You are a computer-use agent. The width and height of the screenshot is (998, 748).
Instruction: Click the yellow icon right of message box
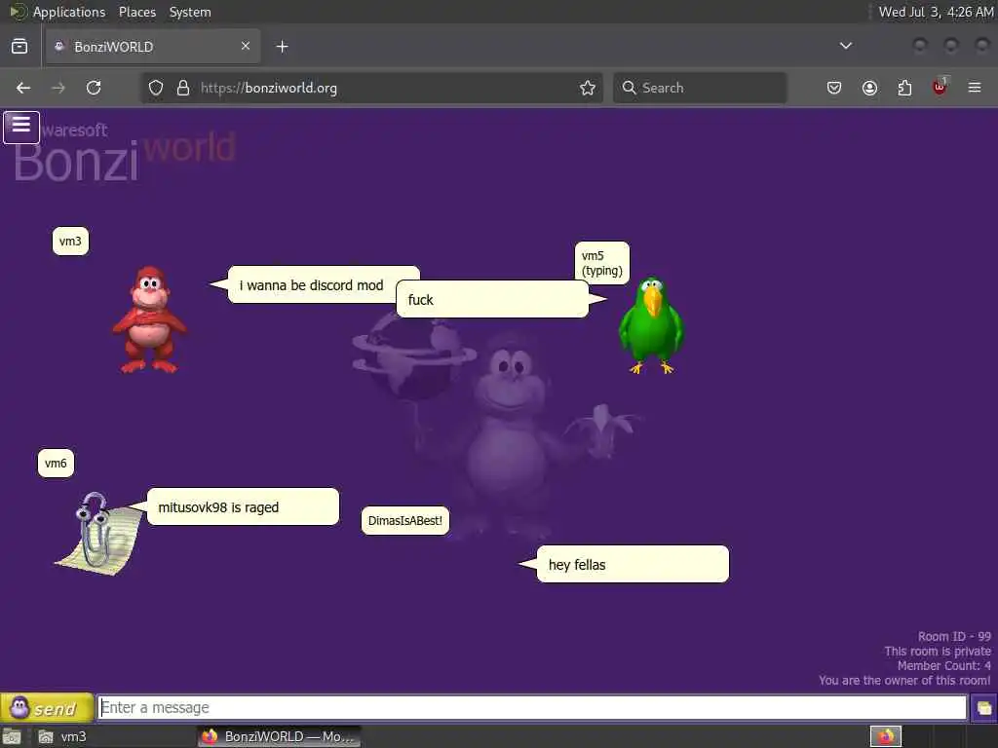click(x=983, y=708)
